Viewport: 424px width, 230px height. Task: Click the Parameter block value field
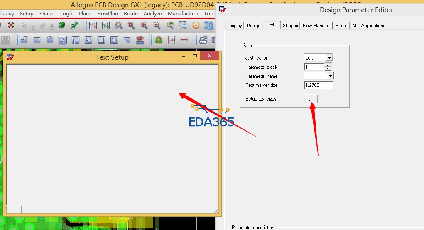[314, 67]
